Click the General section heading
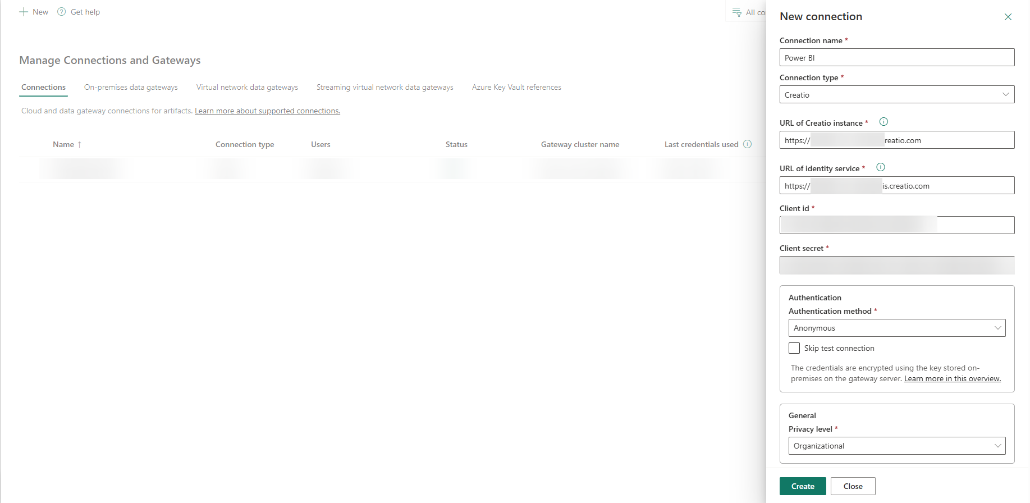 click(x=802, y=415)
